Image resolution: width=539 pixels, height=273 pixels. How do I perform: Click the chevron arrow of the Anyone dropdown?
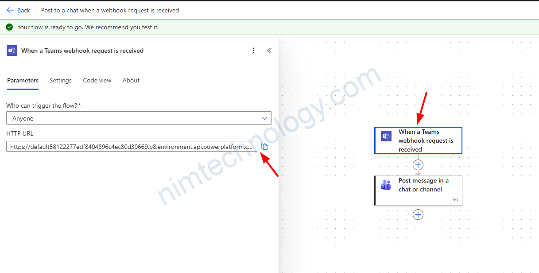tap(264, 118)
